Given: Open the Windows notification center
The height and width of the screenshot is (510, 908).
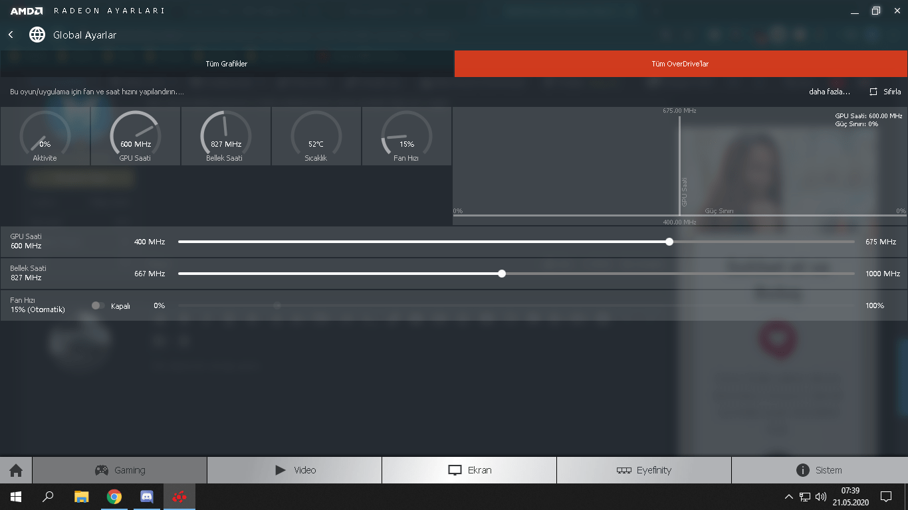Looking at the screenshot, I should [x=886, y=496].
